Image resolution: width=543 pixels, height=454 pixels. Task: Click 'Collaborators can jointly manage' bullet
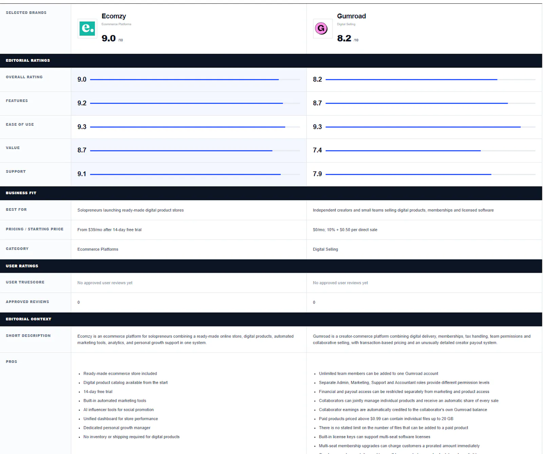coord(409,401)
